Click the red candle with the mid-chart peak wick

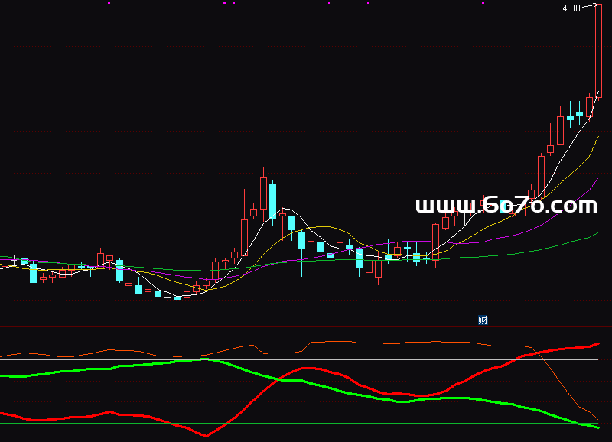pos(263,192)
